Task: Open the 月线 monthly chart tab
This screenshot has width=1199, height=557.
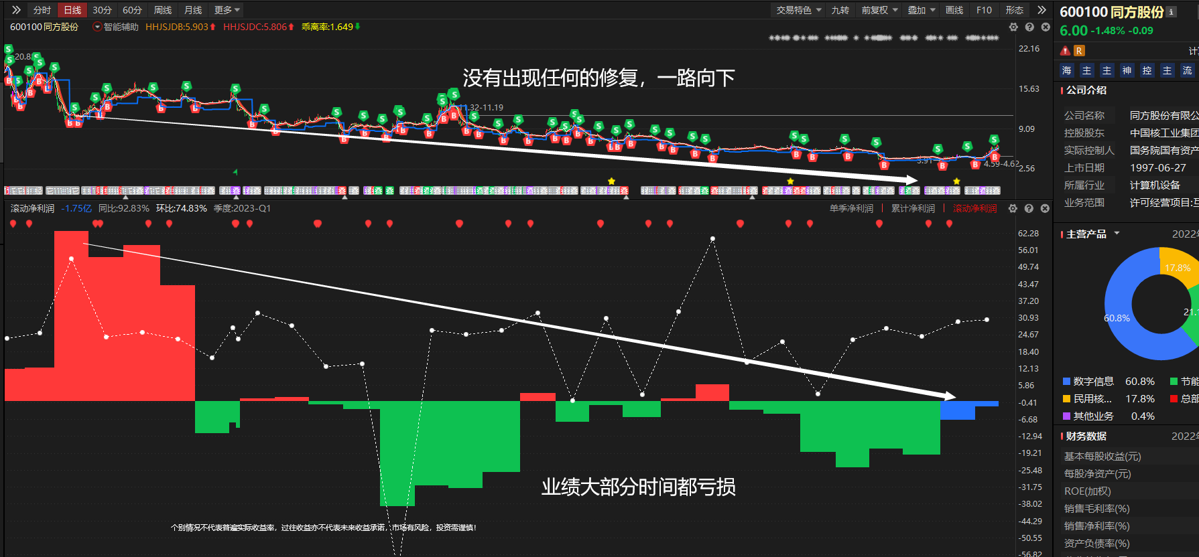Action: point(193,10)
